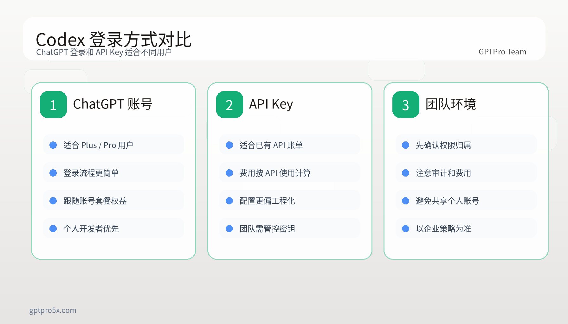Click the text 适合 Plus / Pro 用户
The image size is (568, 324).
pyautogui.click(x=98, y=145)
